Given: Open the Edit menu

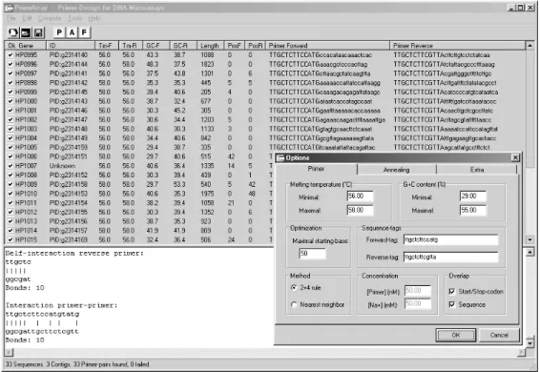Looking at the screenshot, I should pos(27,18).
